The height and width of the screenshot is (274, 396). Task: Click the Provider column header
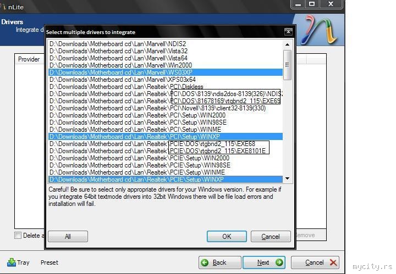29,59
